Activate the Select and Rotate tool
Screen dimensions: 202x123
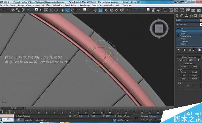tap(68, 10)
